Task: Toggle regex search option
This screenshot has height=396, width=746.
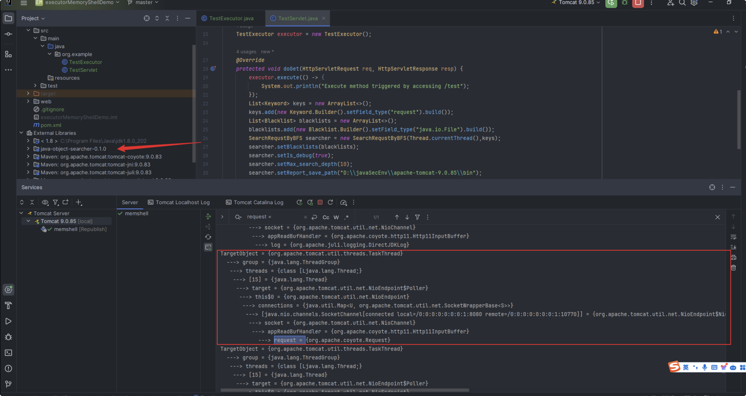Action: click(347, 217)
